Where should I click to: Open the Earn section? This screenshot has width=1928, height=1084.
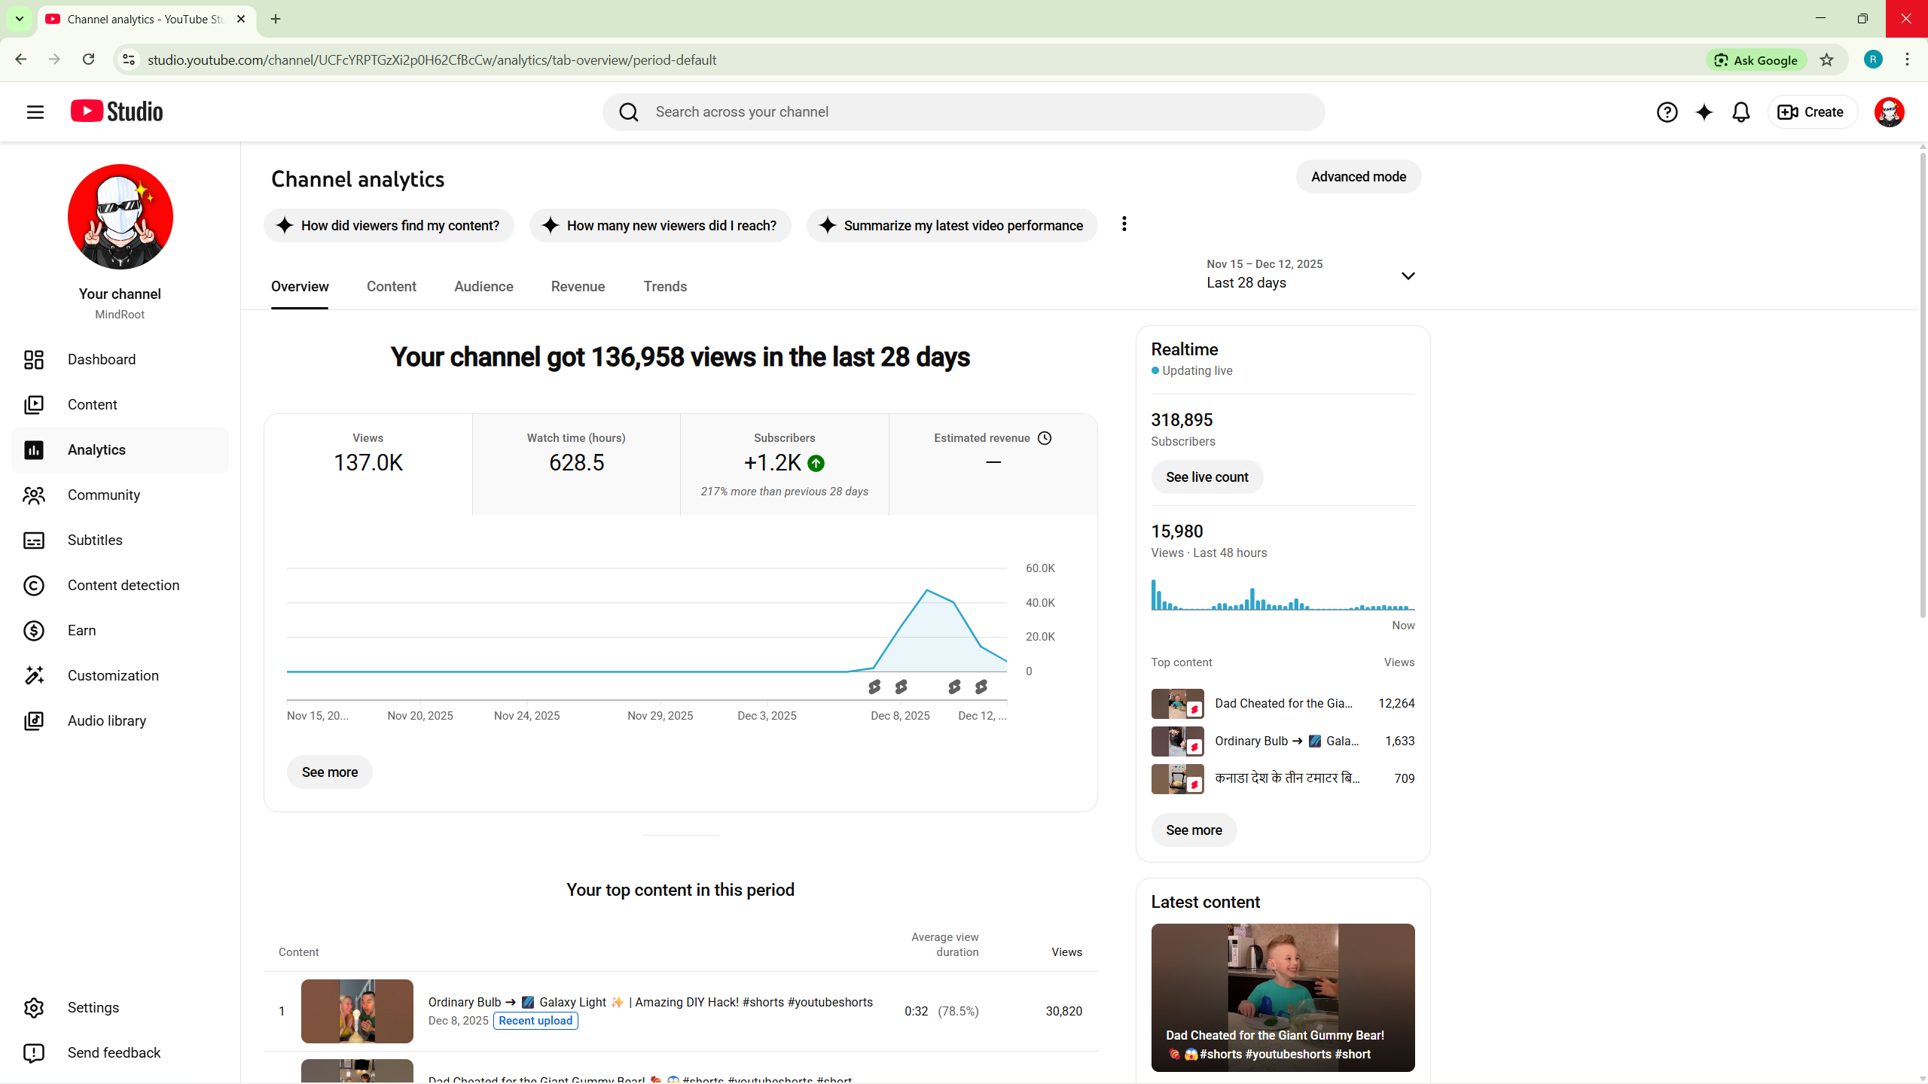81,631
